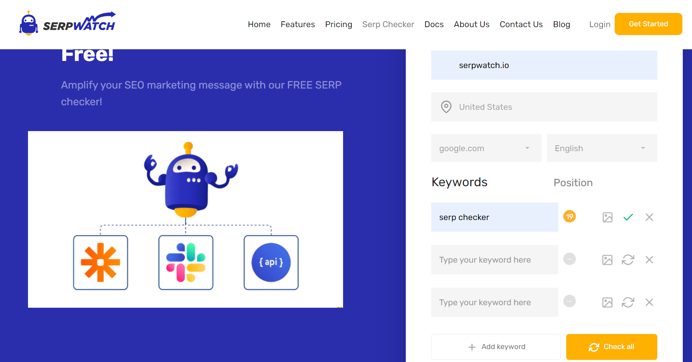Click the Login link
The height and width of the screenshot is (362, 692).
tap(600, 24)
